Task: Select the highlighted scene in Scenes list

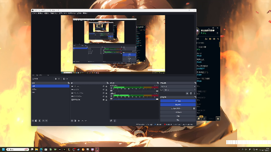Action: pos(50,86)
